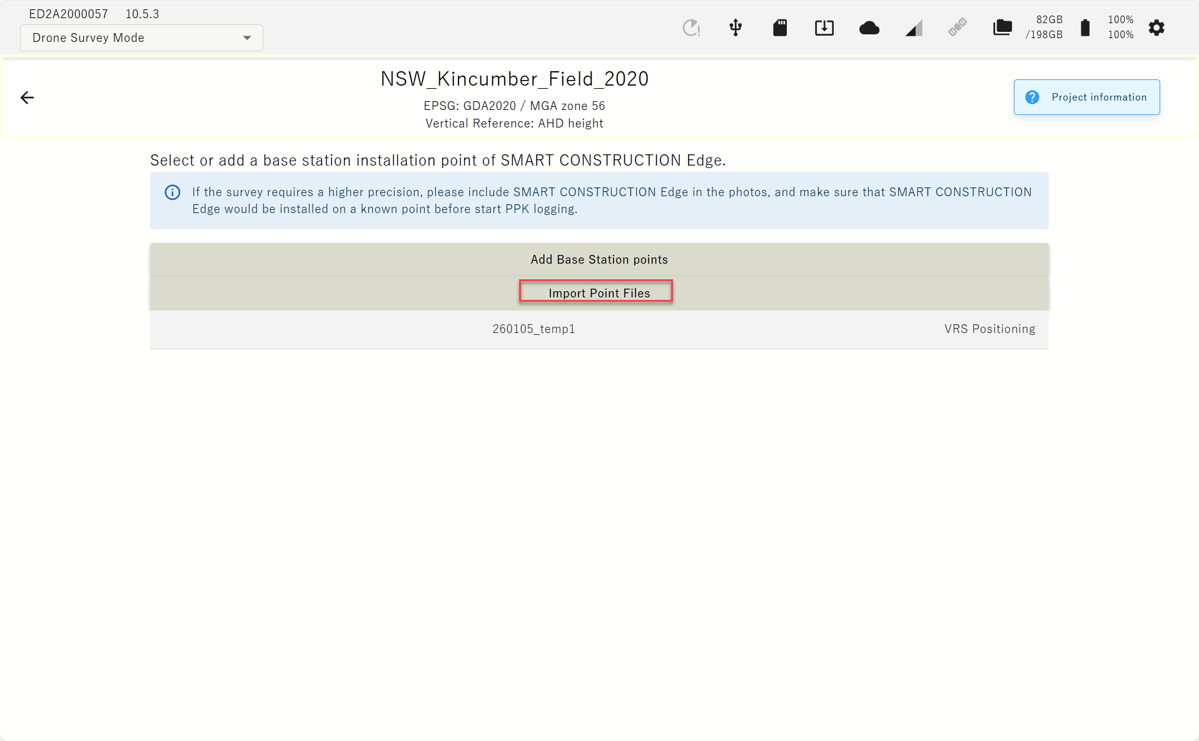Click the VRS Positioning label
This screenshot has width=1199, height=741.
pos(989,329)
